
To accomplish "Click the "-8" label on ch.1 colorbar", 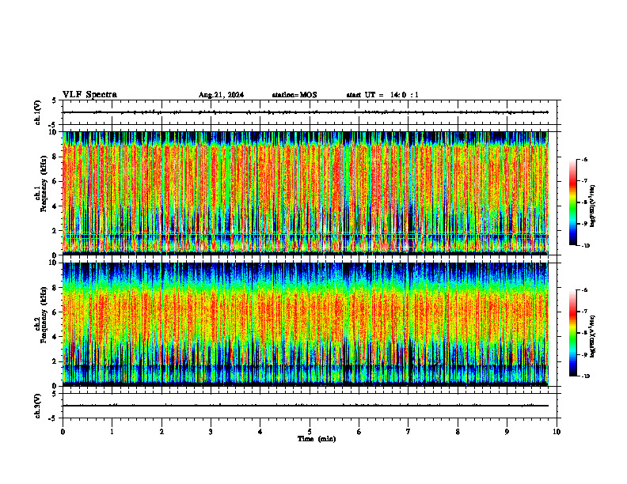I will (584, 202).
